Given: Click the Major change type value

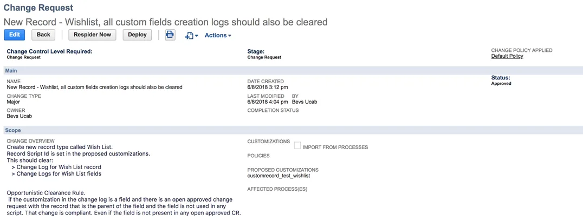Looking at the screenshot, I should 13,102.
